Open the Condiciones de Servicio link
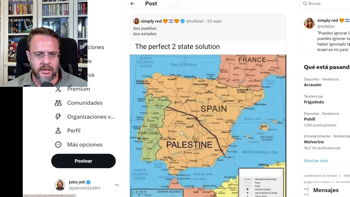Image resolution: width=350 pixels, height=197 pixels. (320, 176)
